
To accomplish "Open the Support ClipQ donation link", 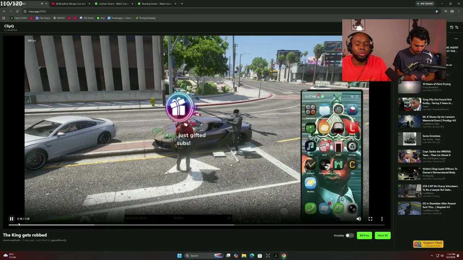I will pos(428,244).
